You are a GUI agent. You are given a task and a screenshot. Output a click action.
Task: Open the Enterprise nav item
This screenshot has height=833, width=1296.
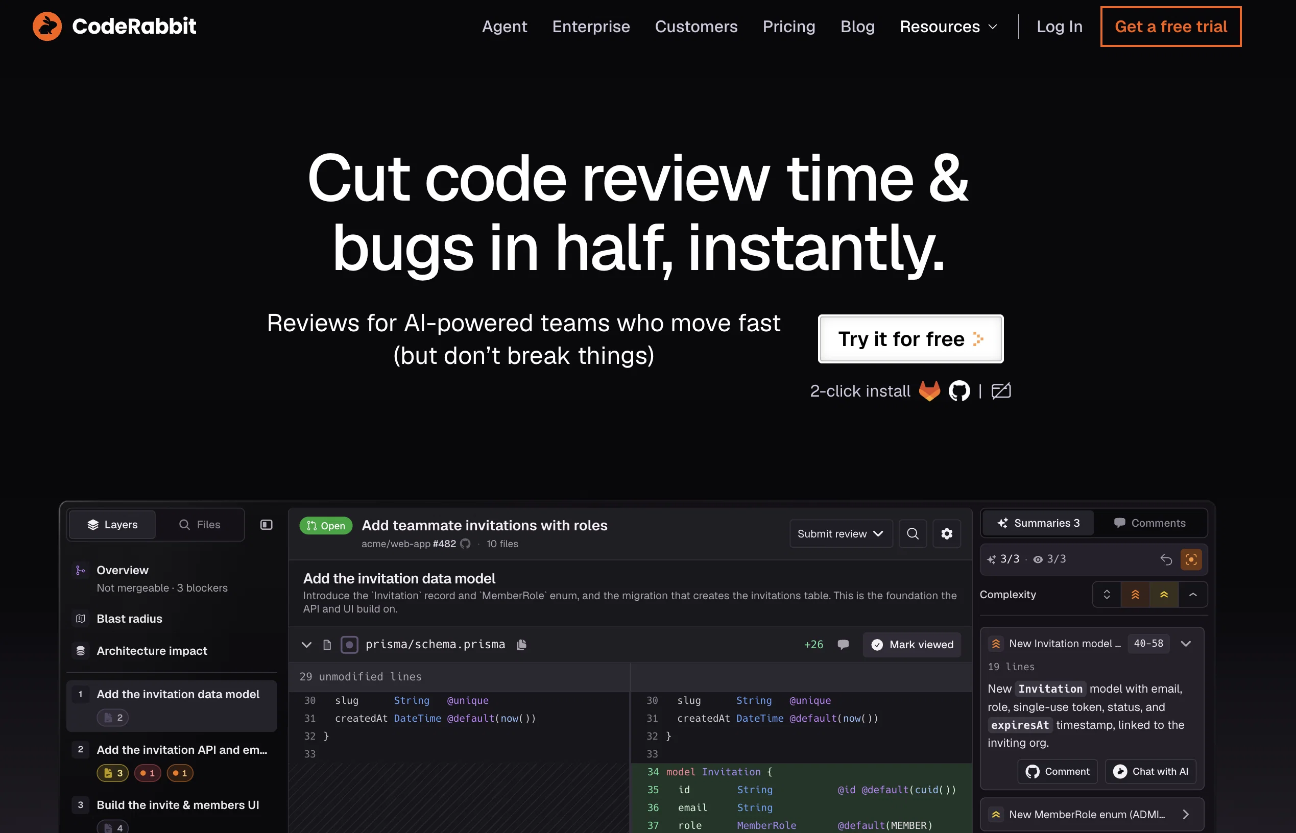pos(591,27)
